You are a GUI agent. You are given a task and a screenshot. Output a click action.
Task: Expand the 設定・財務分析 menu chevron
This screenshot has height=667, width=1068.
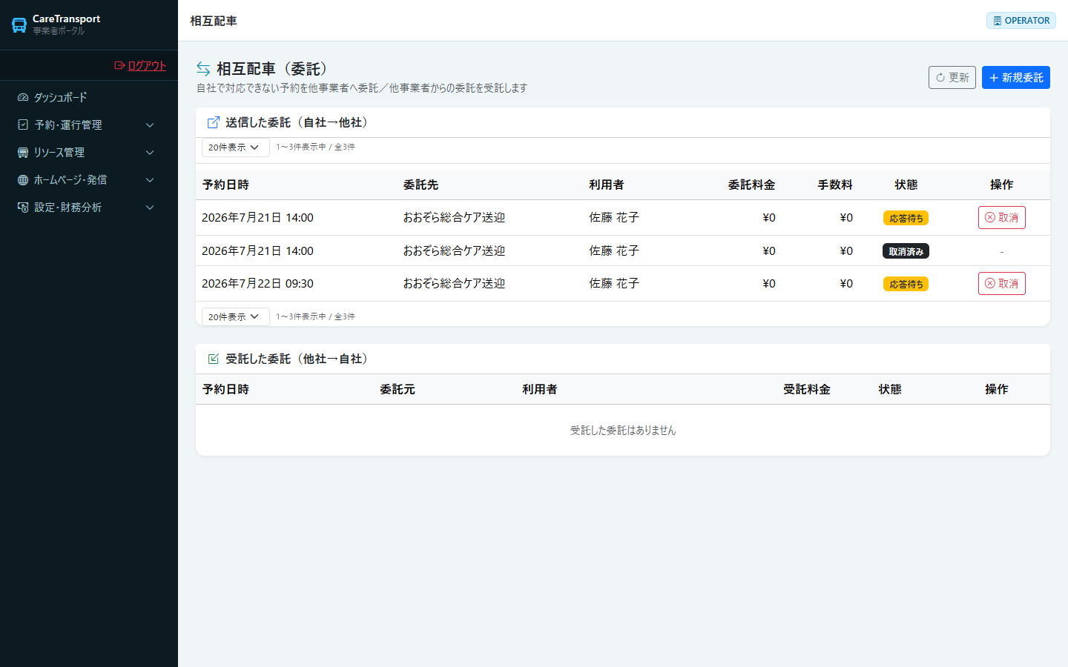(150, 208)
